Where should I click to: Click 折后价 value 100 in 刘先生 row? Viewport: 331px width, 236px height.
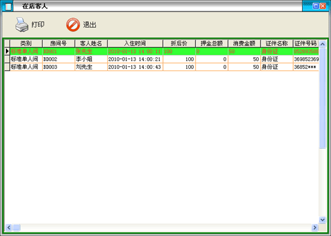pos(179,67)
